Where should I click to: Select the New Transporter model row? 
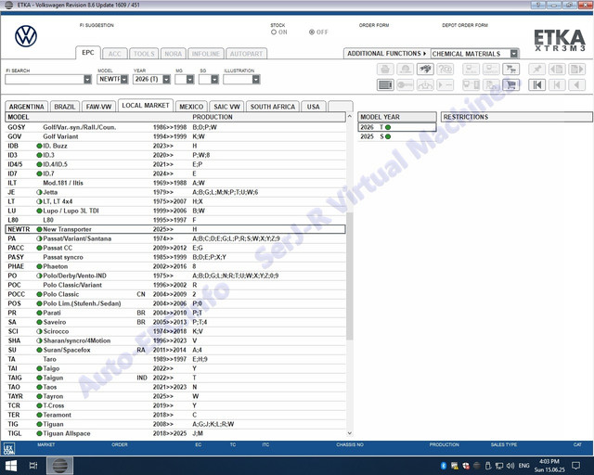pos(175,229)
